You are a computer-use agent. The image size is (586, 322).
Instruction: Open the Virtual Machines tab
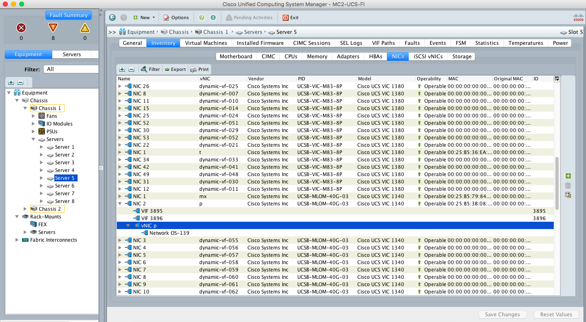pyautogui.click(x=206, y=43)
